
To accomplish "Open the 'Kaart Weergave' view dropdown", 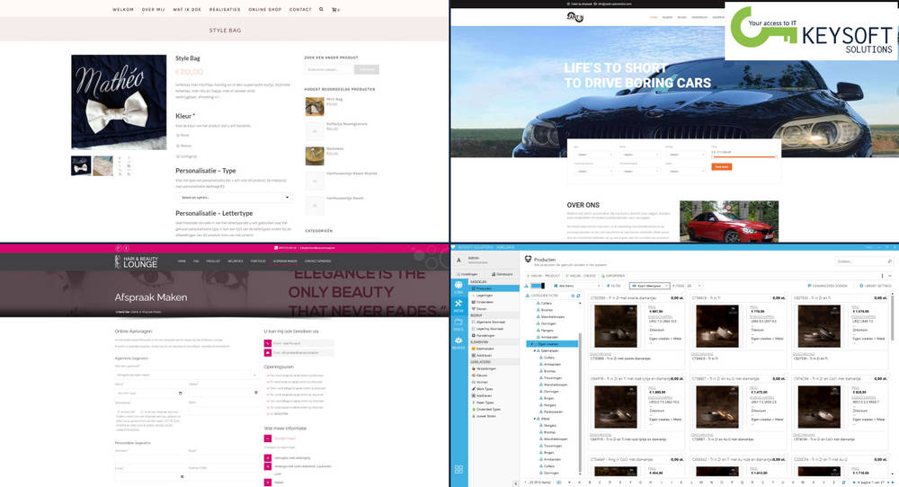I will click(x=650, y=286).
